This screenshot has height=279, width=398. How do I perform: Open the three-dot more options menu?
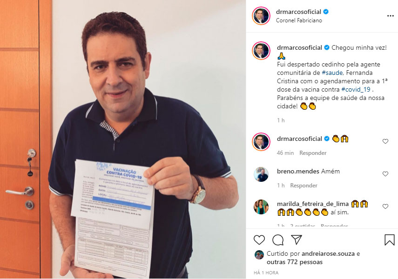pos(391,16)
